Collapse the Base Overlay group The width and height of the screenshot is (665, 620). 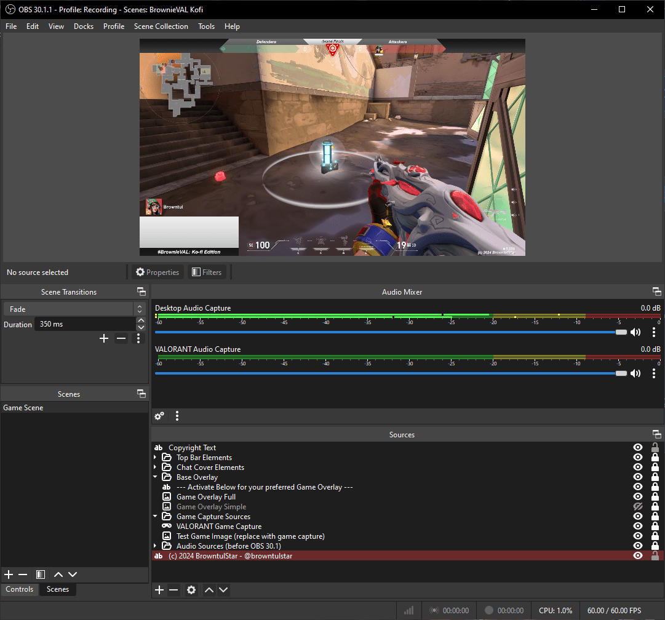[156, 477]
